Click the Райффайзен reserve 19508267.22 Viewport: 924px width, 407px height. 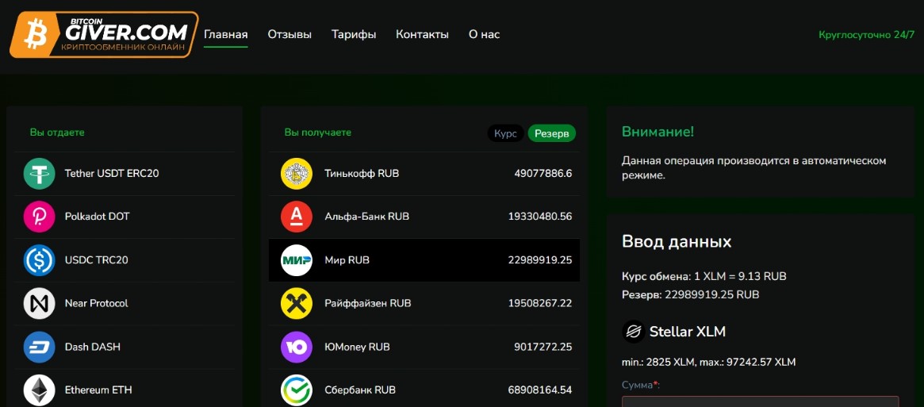pyautogui.click(x=540, y=303)
